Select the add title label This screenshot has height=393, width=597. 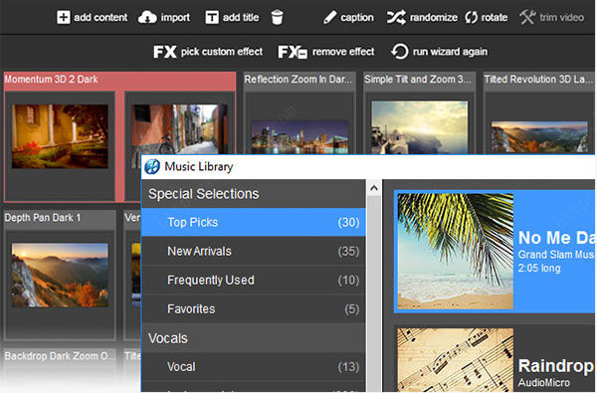(x=241, y=18)
